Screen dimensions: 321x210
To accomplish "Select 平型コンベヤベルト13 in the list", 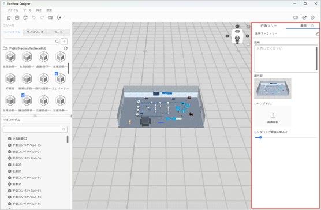I will 27,197.
